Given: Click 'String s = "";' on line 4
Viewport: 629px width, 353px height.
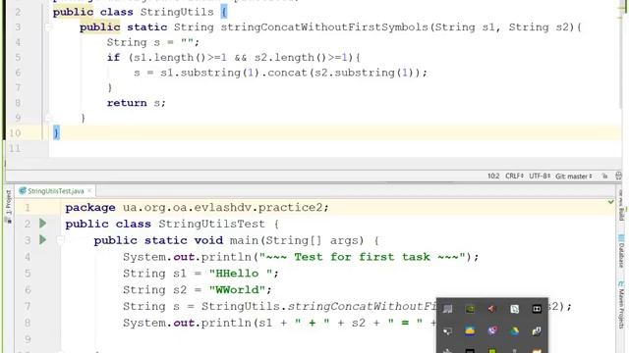Looking at the screenshot, I should tap(153, 42).
